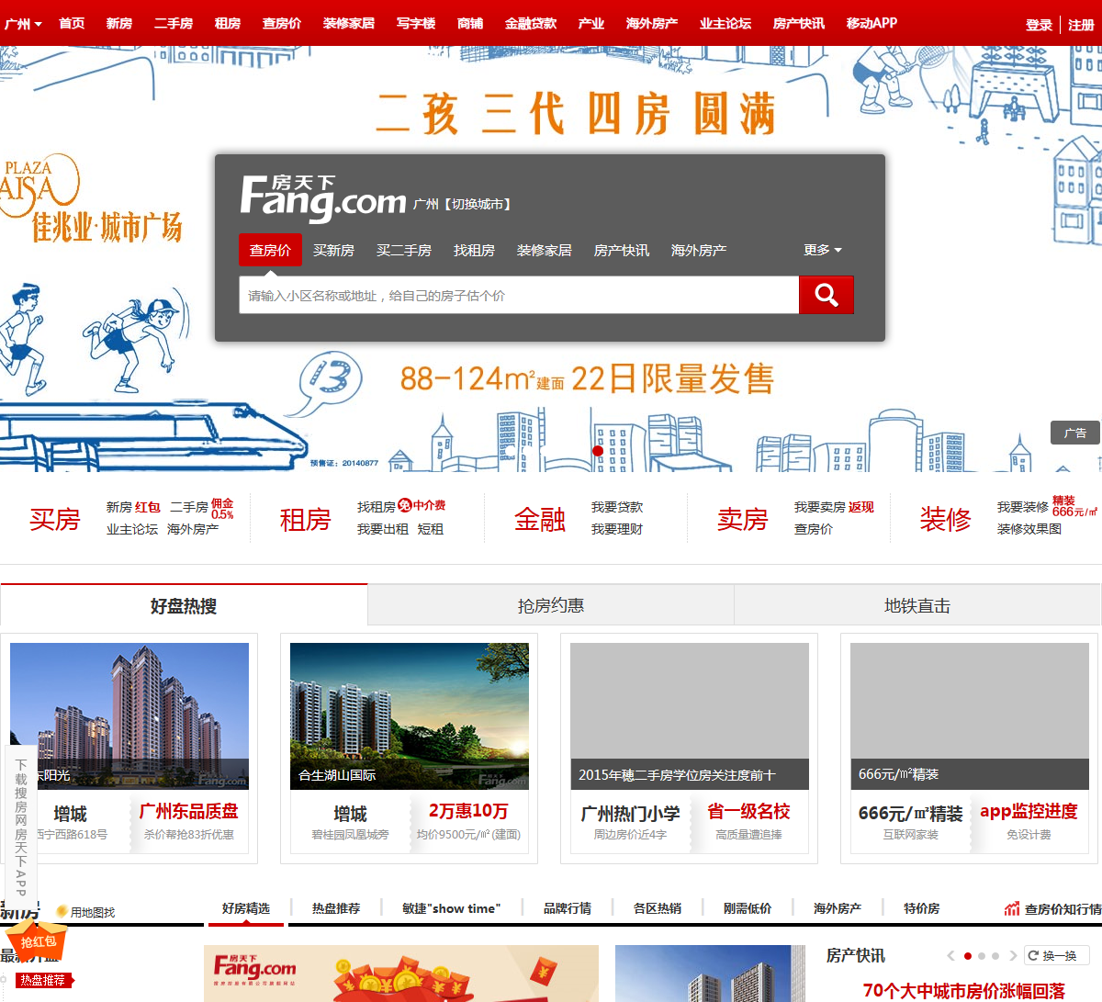This screenshot has width=1102, height=1002.
Task: Switch to the 抢房约惠 tab
Action: click(x=551, y=605)
